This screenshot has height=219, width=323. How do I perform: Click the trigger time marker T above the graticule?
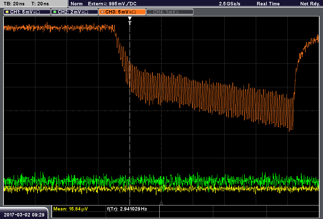pyautogui.click(x=130, y=21)
